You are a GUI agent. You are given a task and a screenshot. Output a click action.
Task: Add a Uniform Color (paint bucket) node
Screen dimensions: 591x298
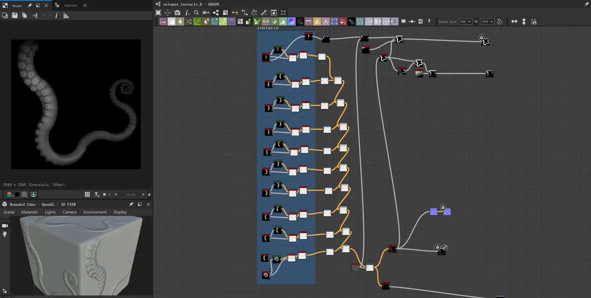[342, 22]
